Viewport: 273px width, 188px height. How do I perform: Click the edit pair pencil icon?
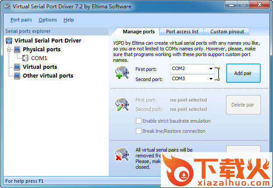coord(122,104)
